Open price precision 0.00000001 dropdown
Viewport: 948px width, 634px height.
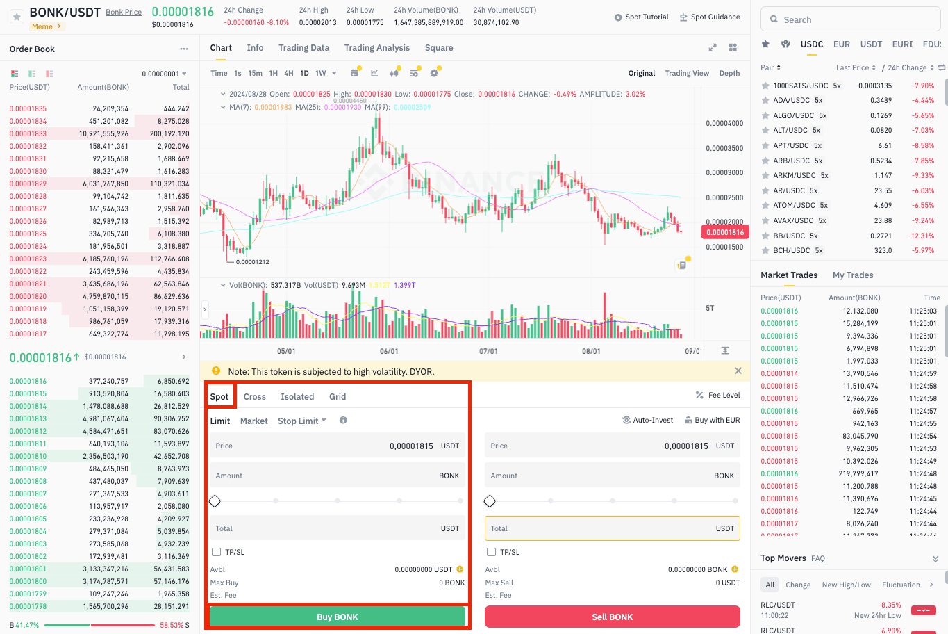point(165,74)
